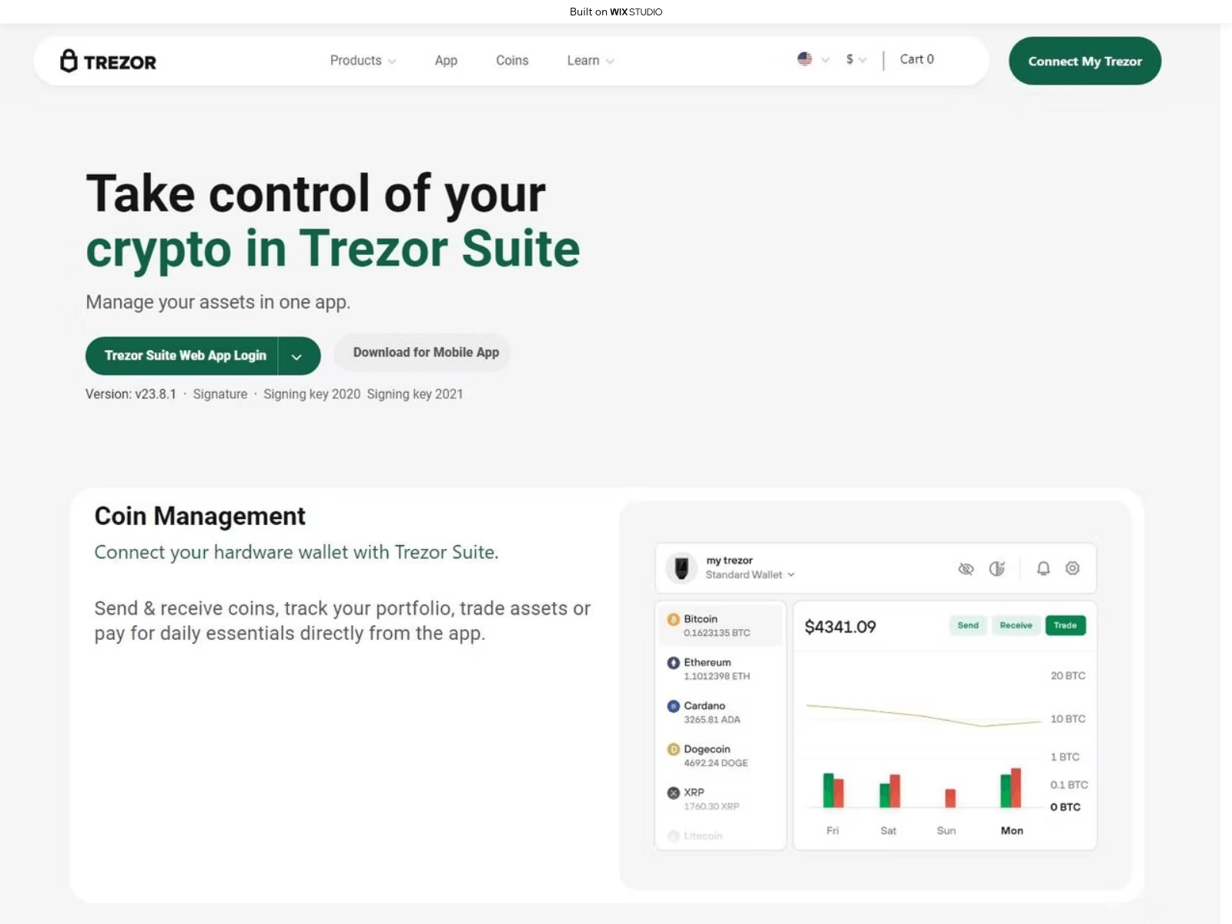Click the US flag language icon
This screenshot has height=924, width=1232.
click(x=805, y=59)
